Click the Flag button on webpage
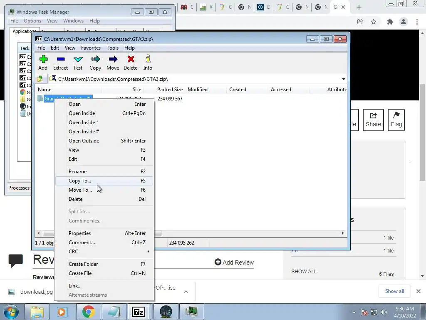Viewport: 426px width, 320px height. click(x=396, y=120)
